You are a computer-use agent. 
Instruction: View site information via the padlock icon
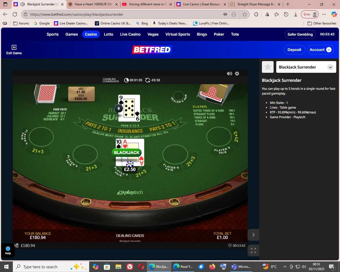tap(25, 14)
